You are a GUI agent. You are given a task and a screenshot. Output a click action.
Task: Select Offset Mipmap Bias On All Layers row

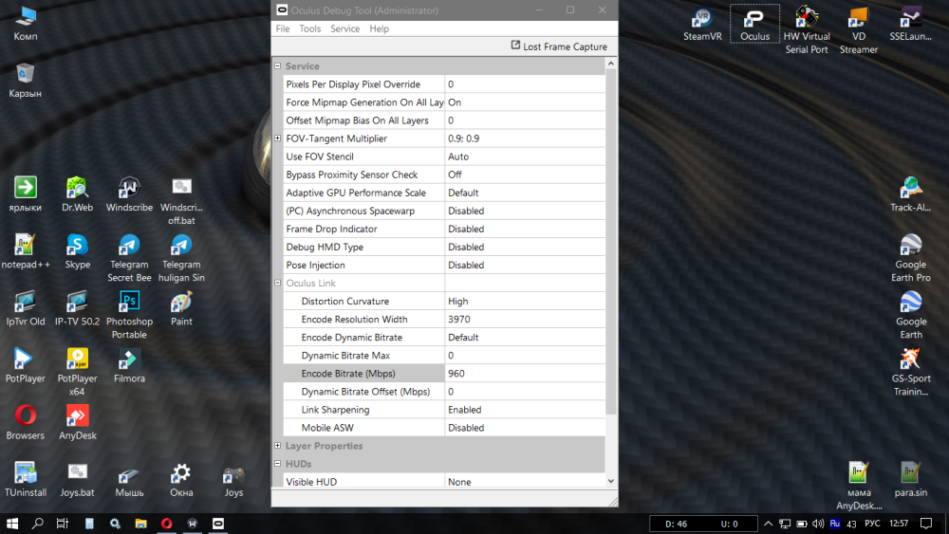[443, 120]
